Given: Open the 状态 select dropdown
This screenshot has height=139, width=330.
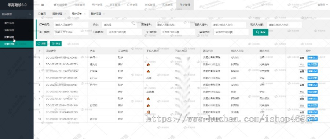Looking at the screenshot, I should point(120,25).
